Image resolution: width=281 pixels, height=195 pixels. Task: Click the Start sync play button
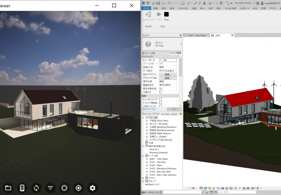(x=159, y=16)
